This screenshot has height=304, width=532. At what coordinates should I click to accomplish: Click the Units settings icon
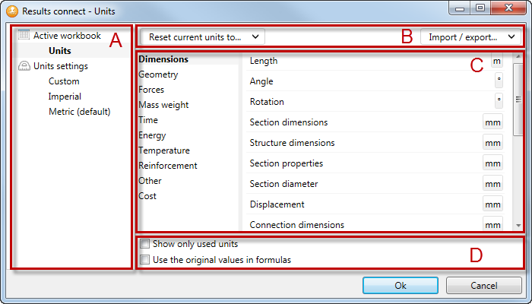click(x=24, y=66)
